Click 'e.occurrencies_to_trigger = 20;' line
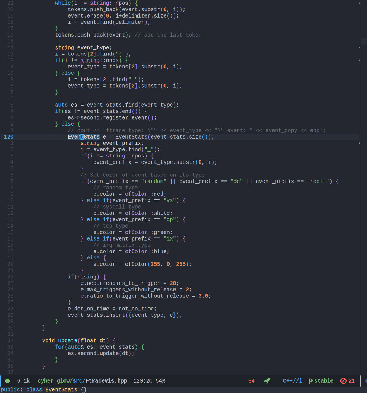Screen dimensions: 367x393 point(129,283)
